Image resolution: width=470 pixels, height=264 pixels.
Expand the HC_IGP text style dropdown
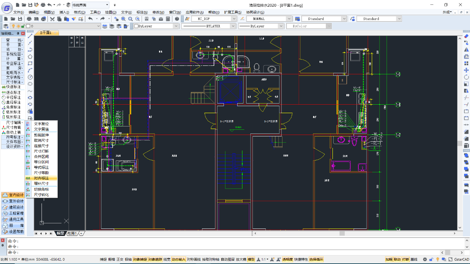(234, 19)
